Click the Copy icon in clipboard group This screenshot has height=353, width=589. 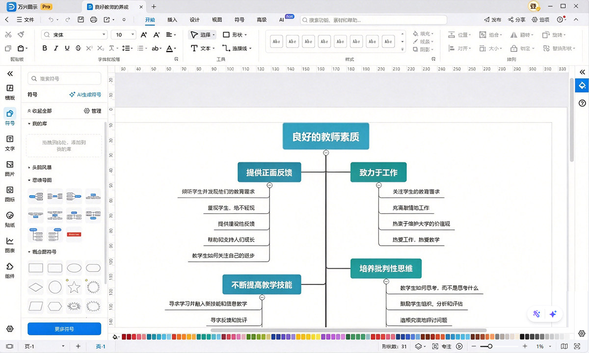coord(8,49)
